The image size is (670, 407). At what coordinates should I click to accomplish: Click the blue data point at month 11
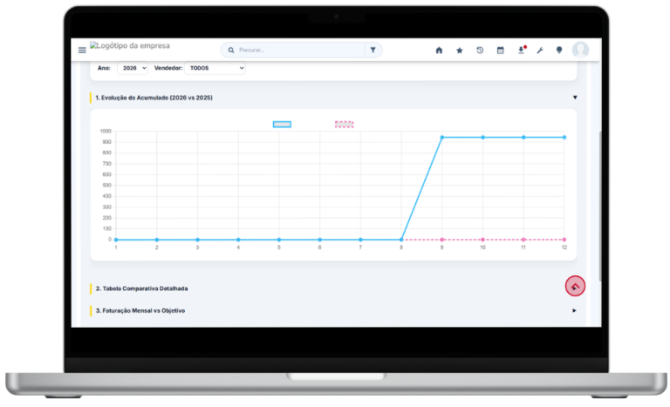click(x=523, y=138)
